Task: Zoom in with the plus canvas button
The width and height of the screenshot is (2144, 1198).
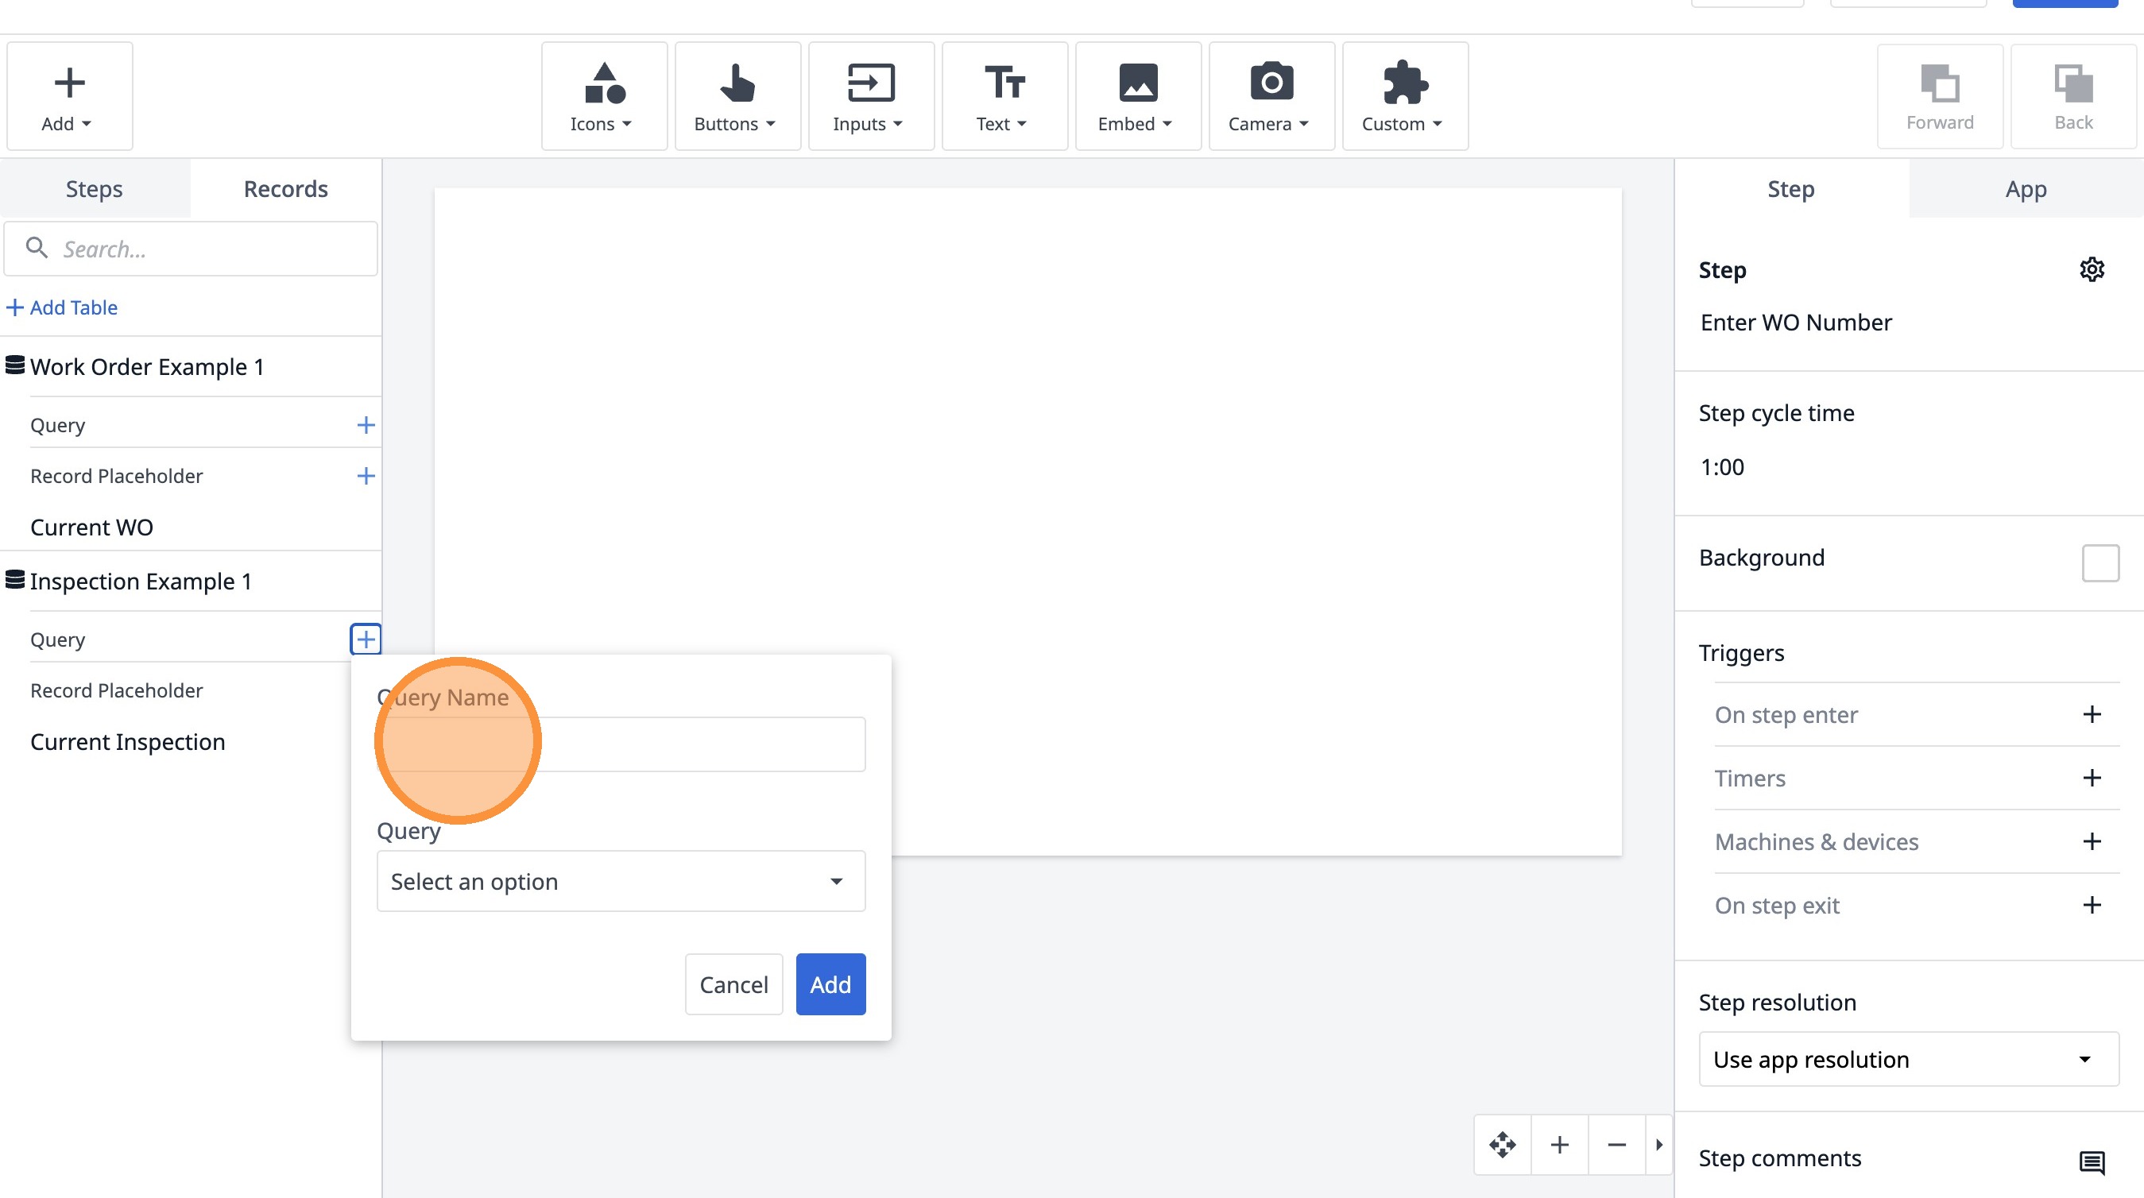Action: click(1559, 1145)
